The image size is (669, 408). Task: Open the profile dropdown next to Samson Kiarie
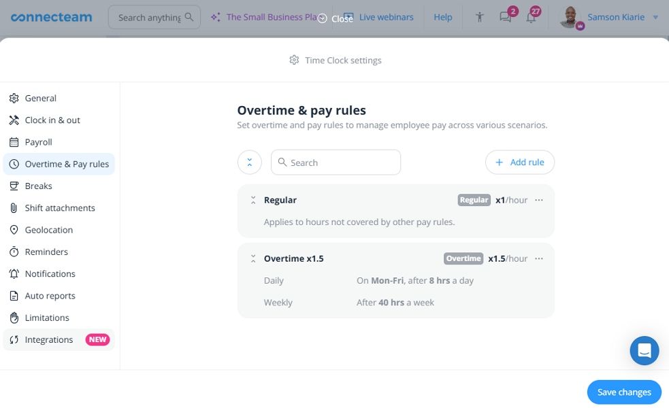click(x=656, y=17)
